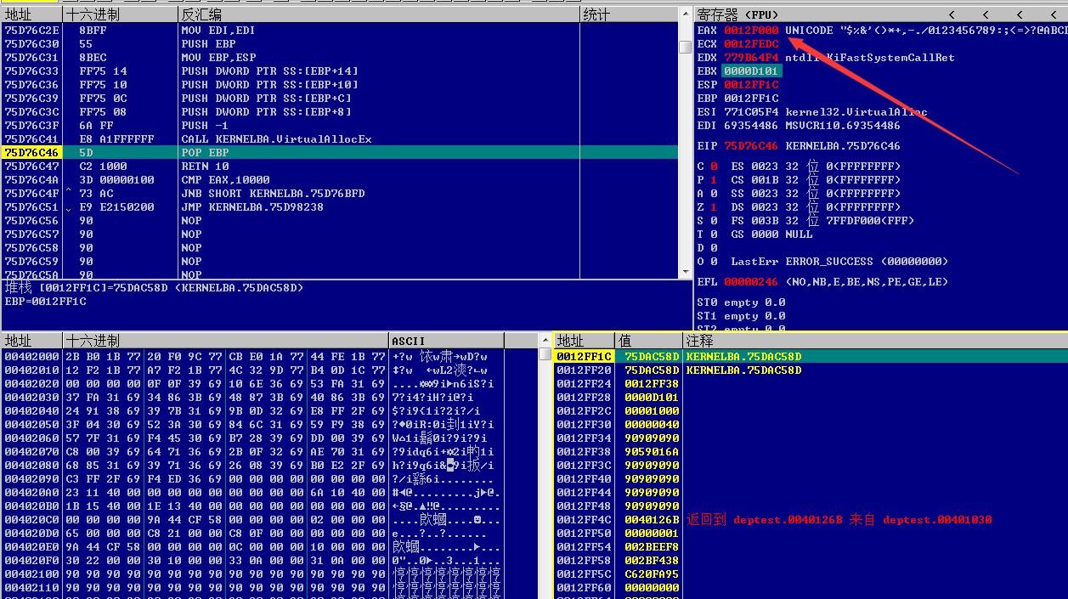The width and height of the screenshot is (1068, 599).
Task: Click the ASCII column header in dump pane
Action: click(x=446, y=341)
